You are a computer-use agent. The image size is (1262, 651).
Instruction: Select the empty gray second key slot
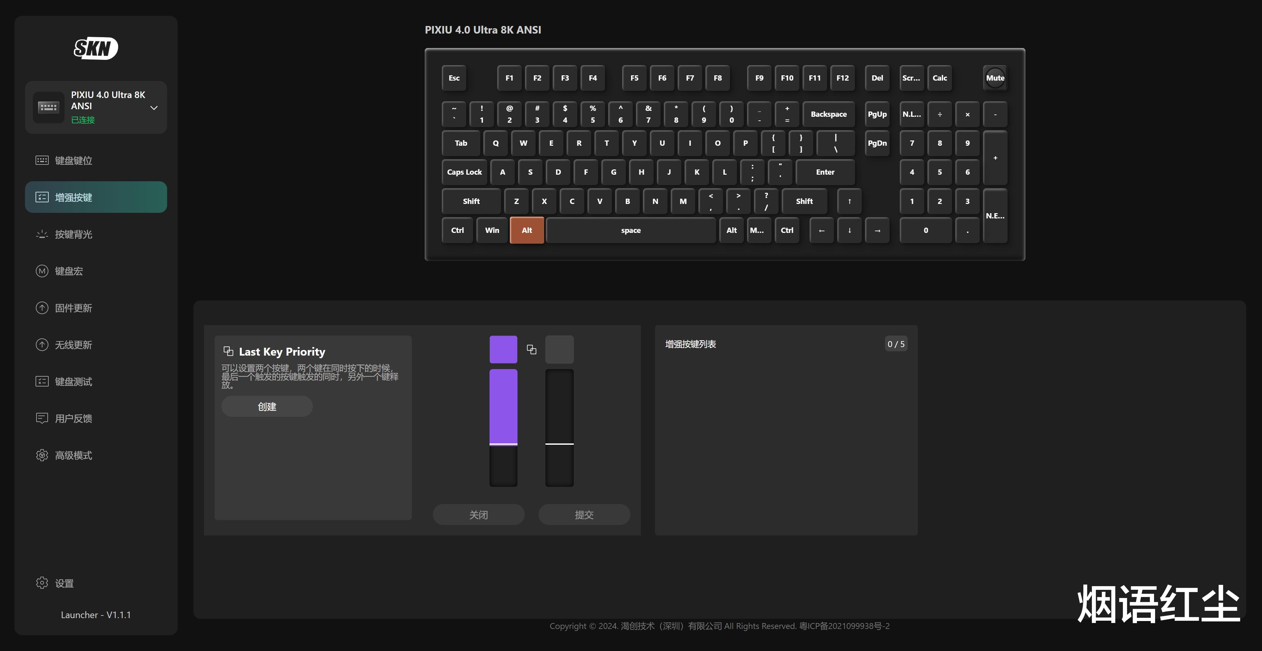pyautogui.click(x=560, y=349)
